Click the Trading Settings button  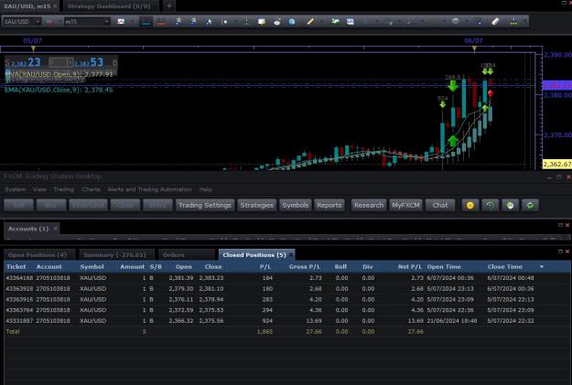(x=205, y=205)
